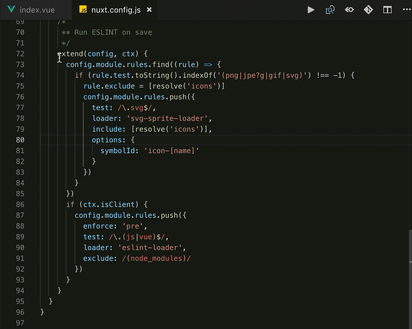This screenshot has height=329, width=412.
Task: Click line number 80
Action: click(x=20, y=140)
